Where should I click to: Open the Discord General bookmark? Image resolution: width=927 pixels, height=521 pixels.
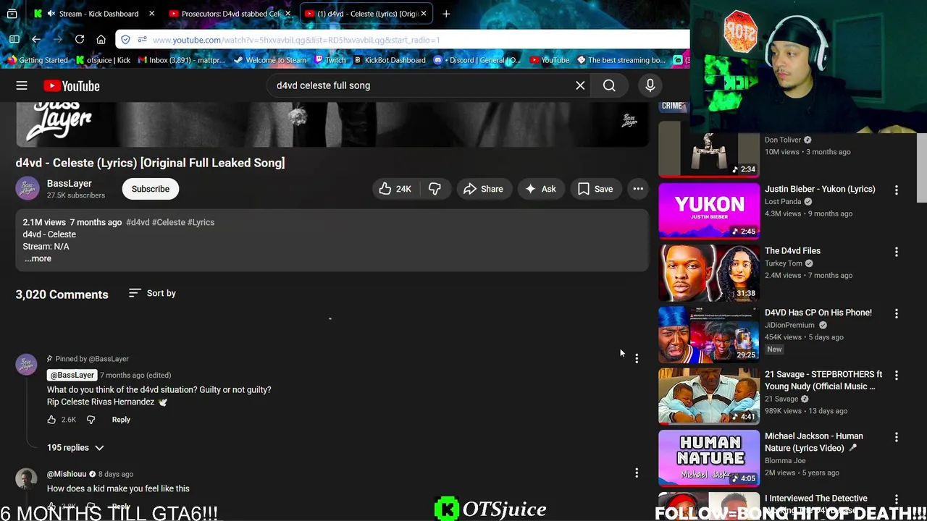(x=479, y=60)
